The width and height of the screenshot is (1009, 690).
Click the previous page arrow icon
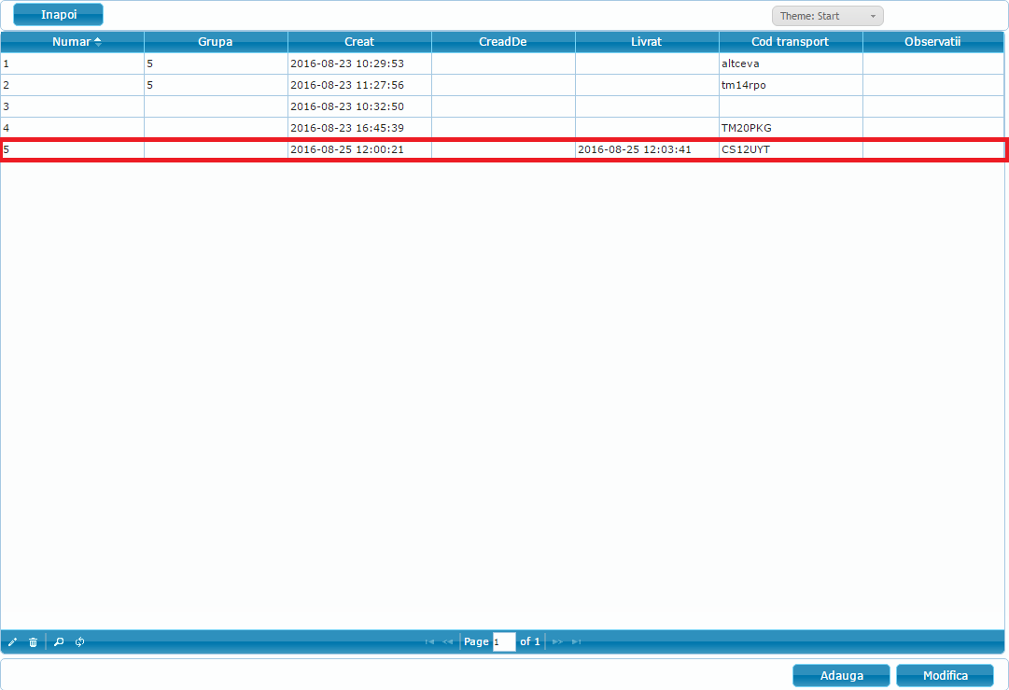448,641
